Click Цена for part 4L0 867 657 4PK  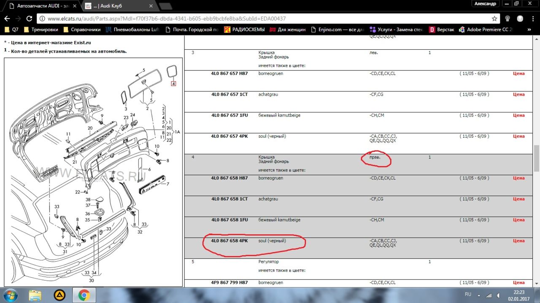click(x=518, y=137)
